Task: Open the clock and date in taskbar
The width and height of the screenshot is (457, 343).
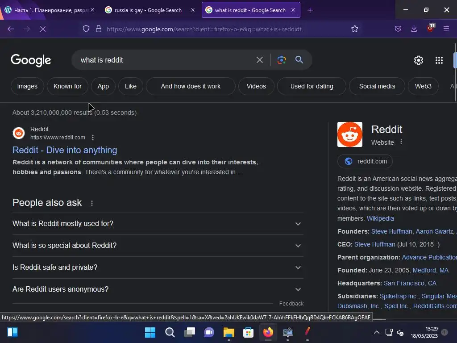Action: (424, 332)
